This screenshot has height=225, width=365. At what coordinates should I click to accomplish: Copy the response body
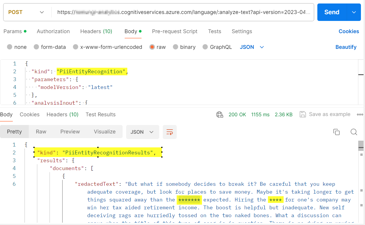337,132
